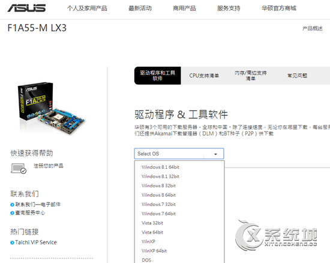Viewport: 330px width, 263px height.
Task: Click the 热门链接 heading
Action: coord(25,232)
